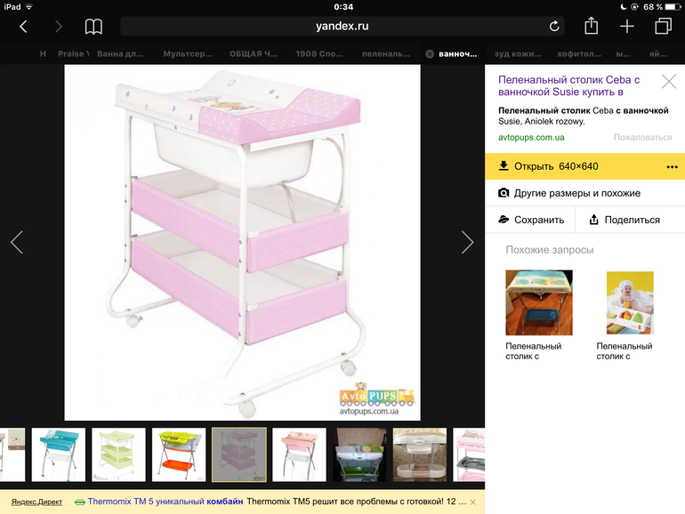Open the three-dots menu beside 640×640
This screenshot has height=514, width=685.
pyautogui.click(x=672, y=167)
